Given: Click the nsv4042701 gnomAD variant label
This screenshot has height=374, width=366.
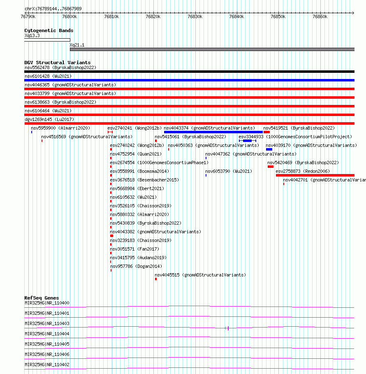Looking at the screenshot, I should [x=324, y=180].
